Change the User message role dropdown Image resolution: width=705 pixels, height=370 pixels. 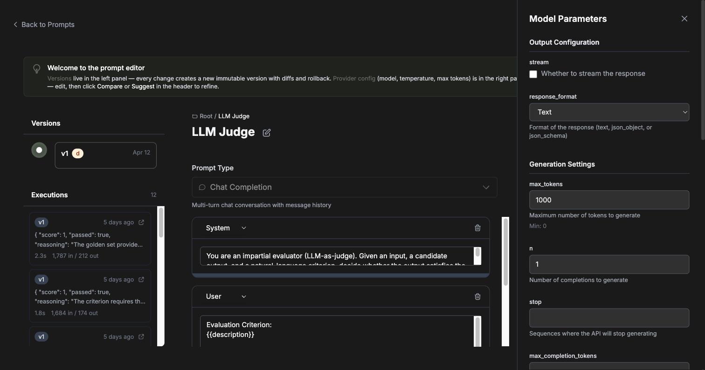[x=226, y=296]
